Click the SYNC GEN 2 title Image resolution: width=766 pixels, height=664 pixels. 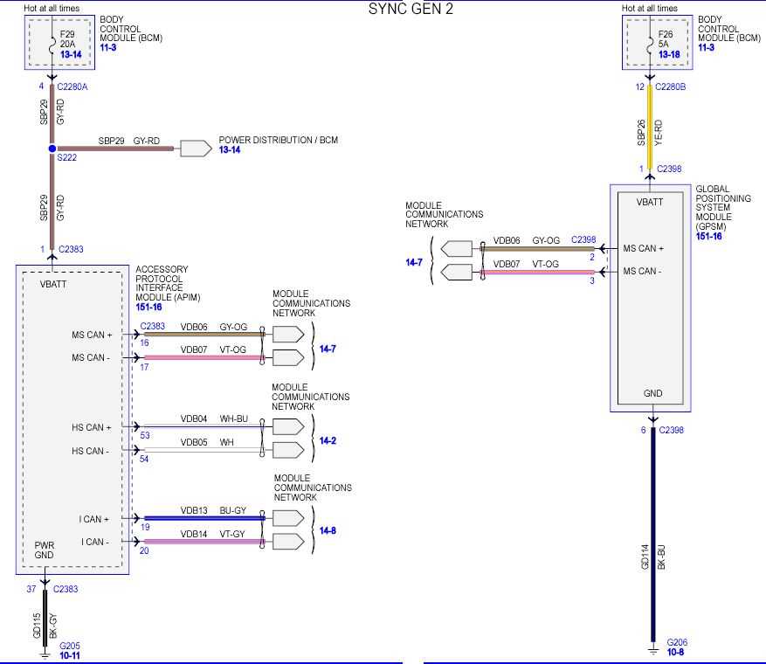(x=411, y=9)
